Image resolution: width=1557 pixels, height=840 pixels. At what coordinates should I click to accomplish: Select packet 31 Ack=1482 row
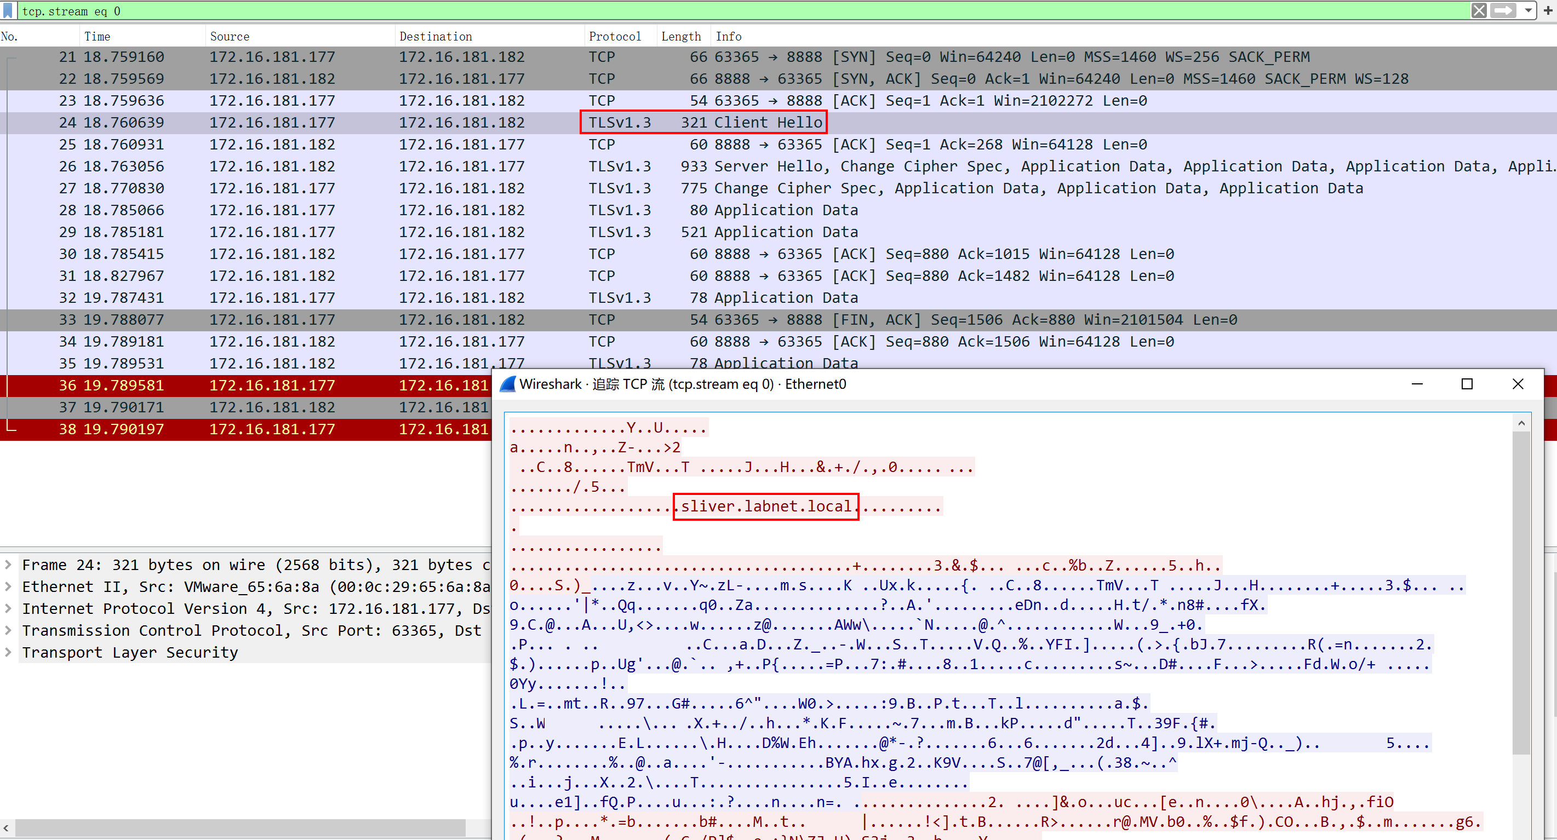point(778,275)
